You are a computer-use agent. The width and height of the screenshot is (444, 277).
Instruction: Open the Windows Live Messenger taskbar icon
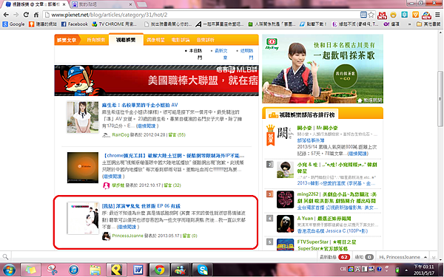pyautogui.click(x=181, y=270)
